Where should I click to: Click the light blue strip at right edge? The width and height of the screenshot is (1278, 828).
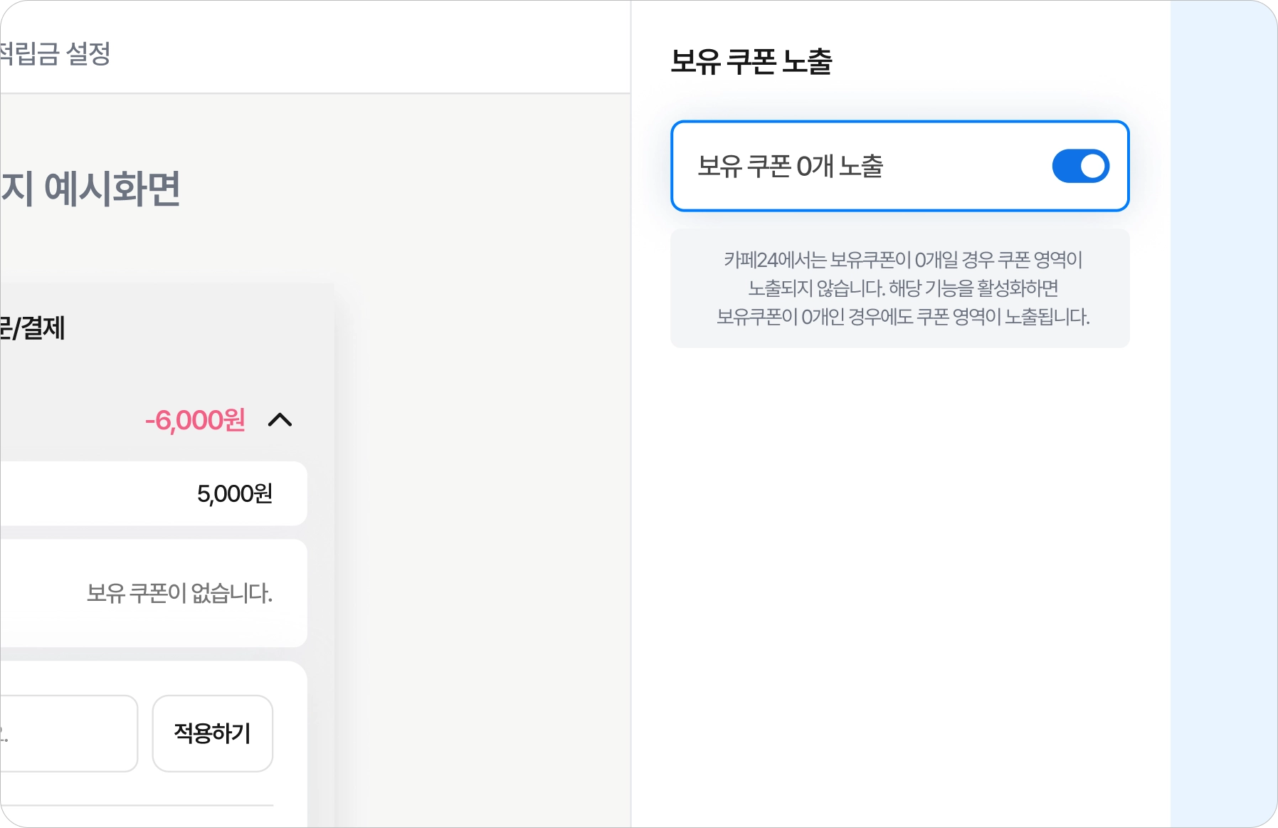pyautogui.click(x=1222, y=413)
